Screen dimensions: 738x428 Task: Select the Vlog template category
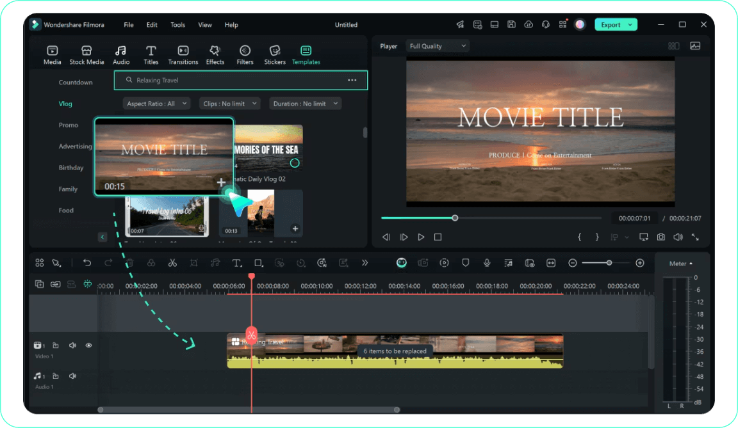coord(65,104)
